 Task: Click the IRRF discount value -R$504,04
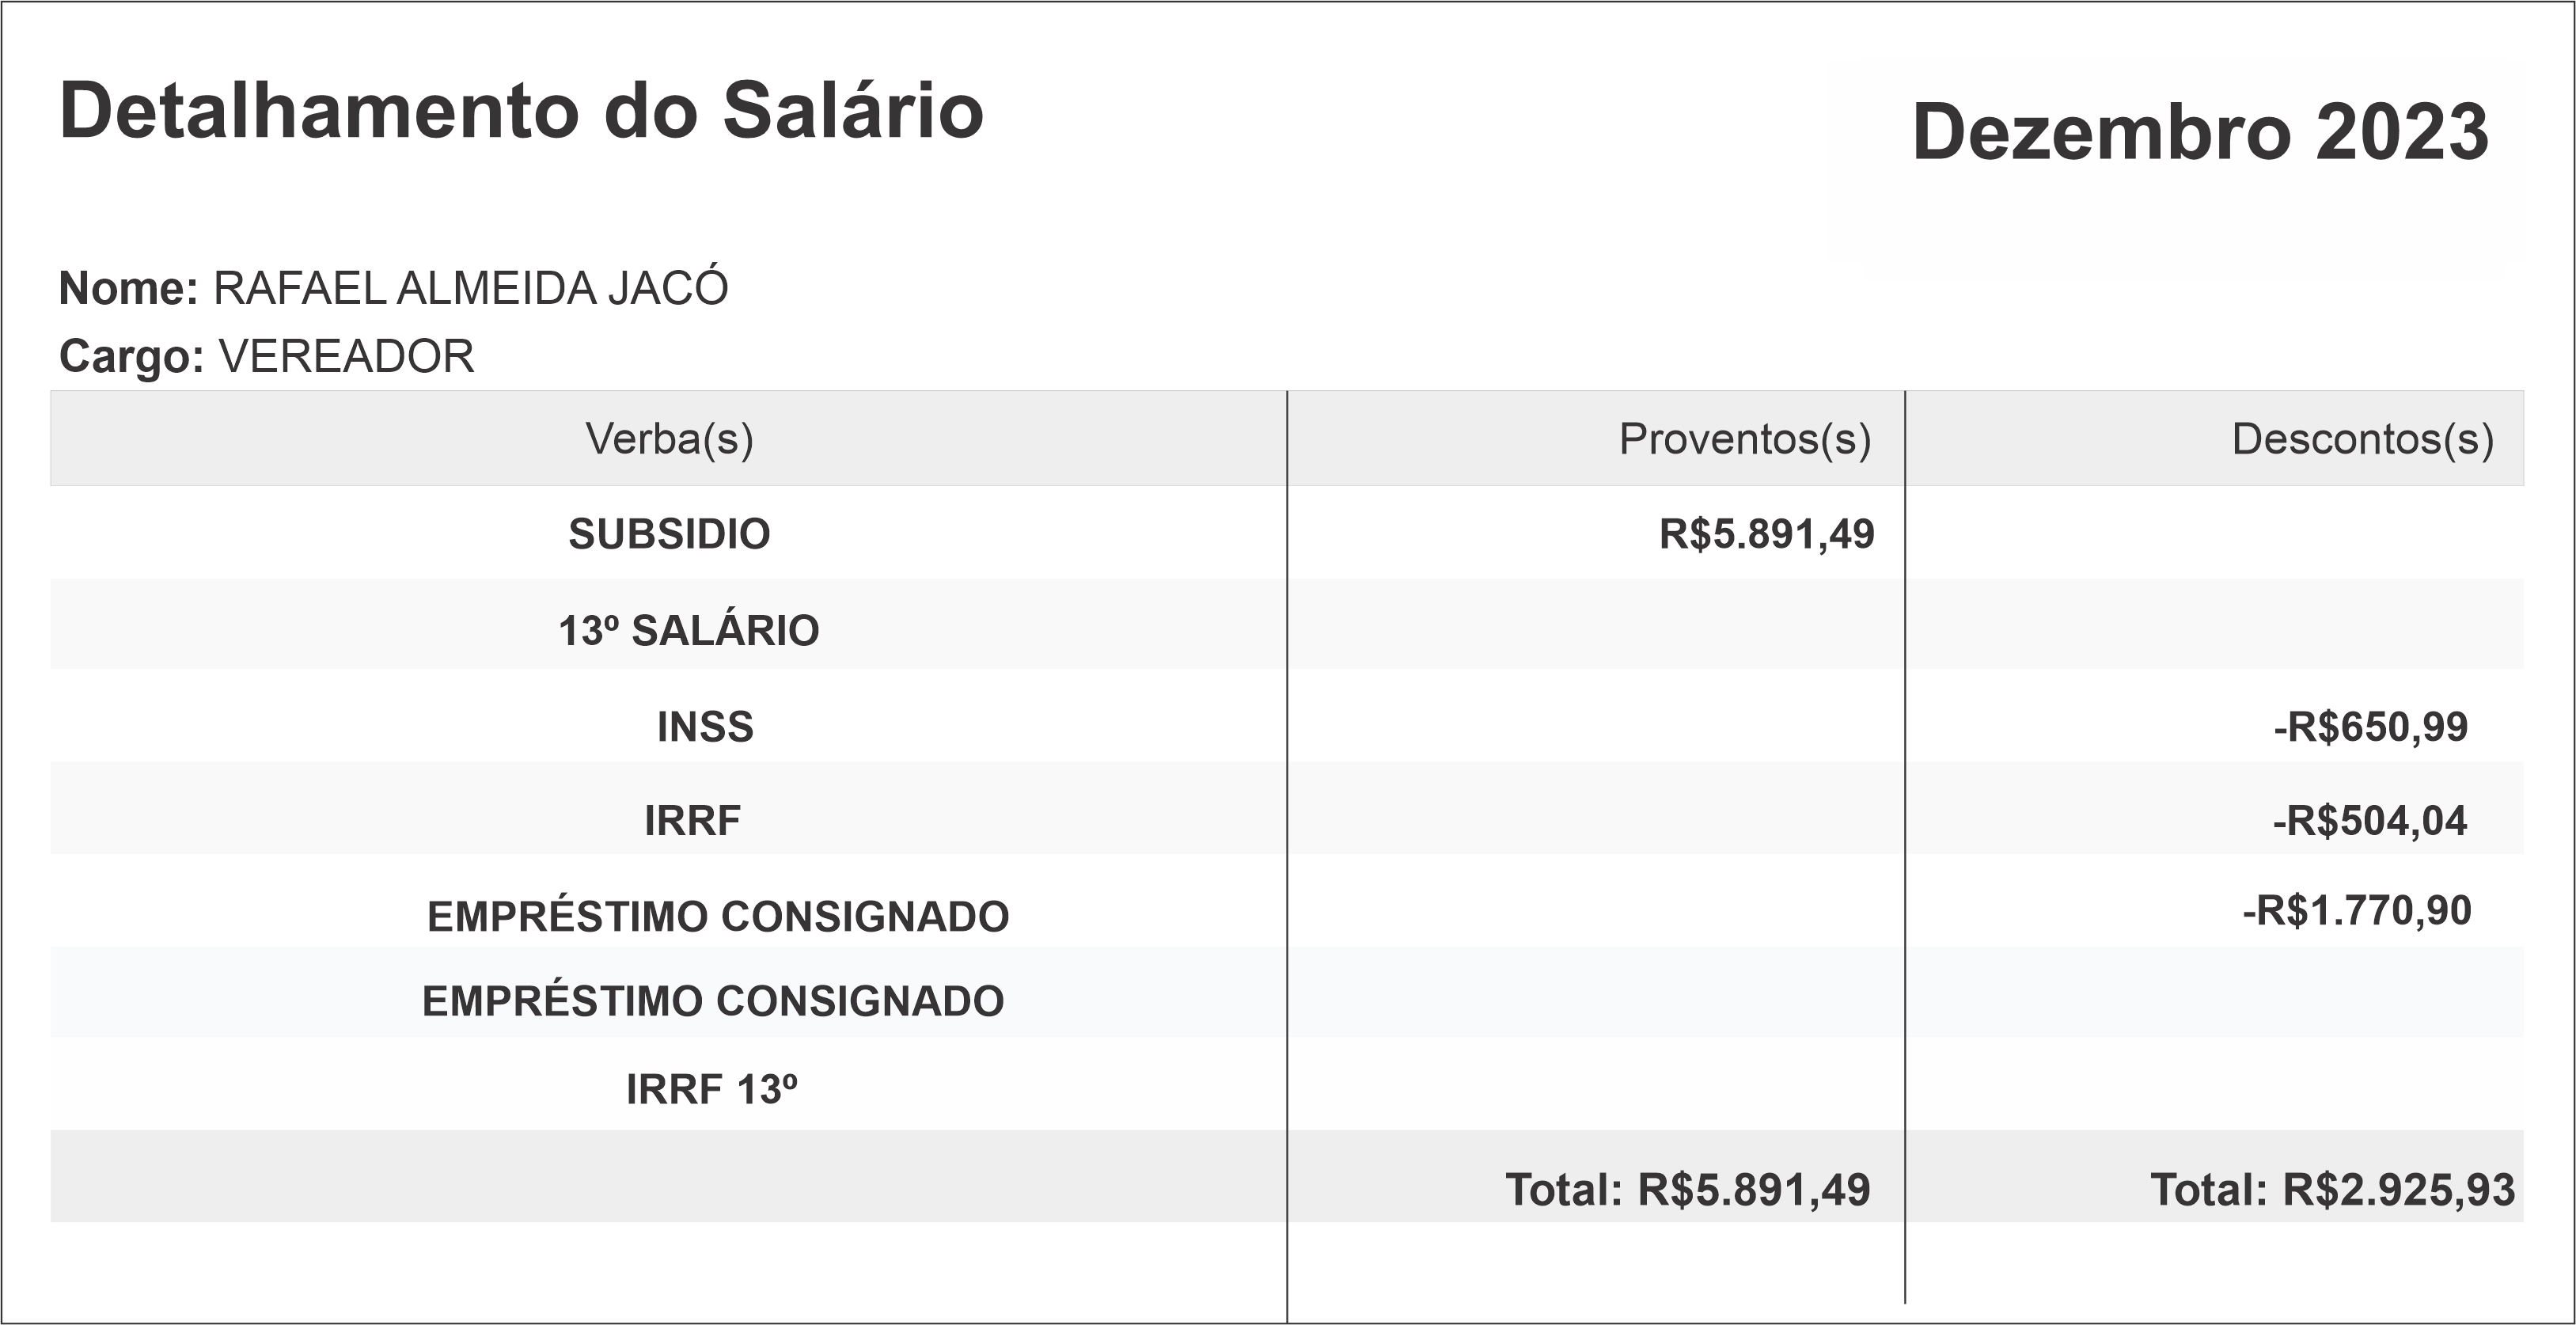point(2369,821)
